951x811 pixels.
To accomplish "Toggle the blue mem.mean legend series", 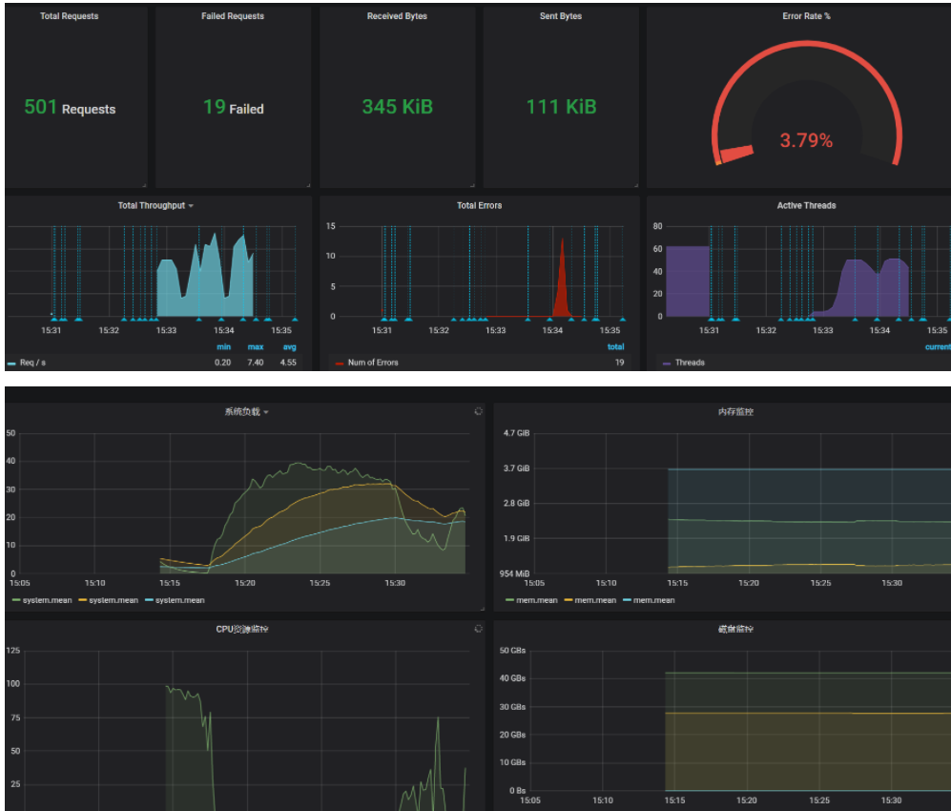I will [653, 600].
